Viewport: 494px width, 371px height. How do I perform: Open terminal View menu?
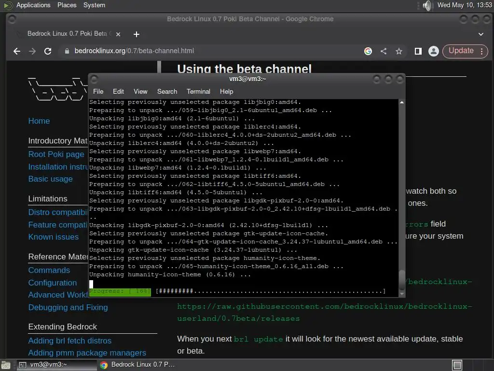coord(140,91)
